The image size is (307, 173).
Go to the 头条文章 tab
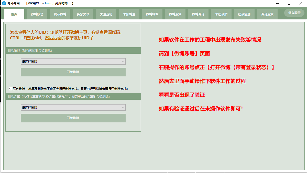point(83,14)
